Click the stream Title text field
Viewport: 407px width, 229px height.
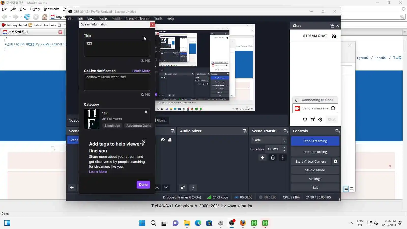click(x=117, y=48)
